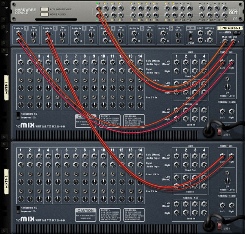Toggle the MORE AUDIO button
This screenshot has height=234, width=245.
click(x=45, y=14)
